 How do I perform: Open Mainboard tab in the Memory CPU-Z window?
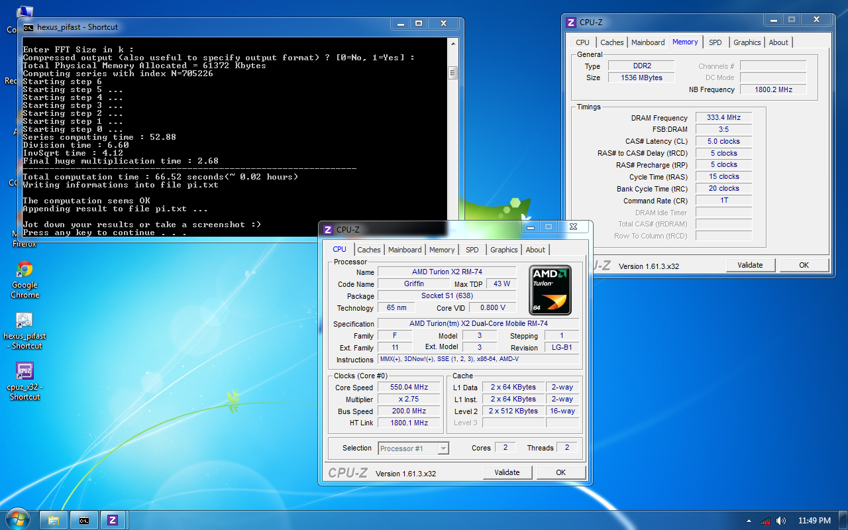(x=648, y=42)
